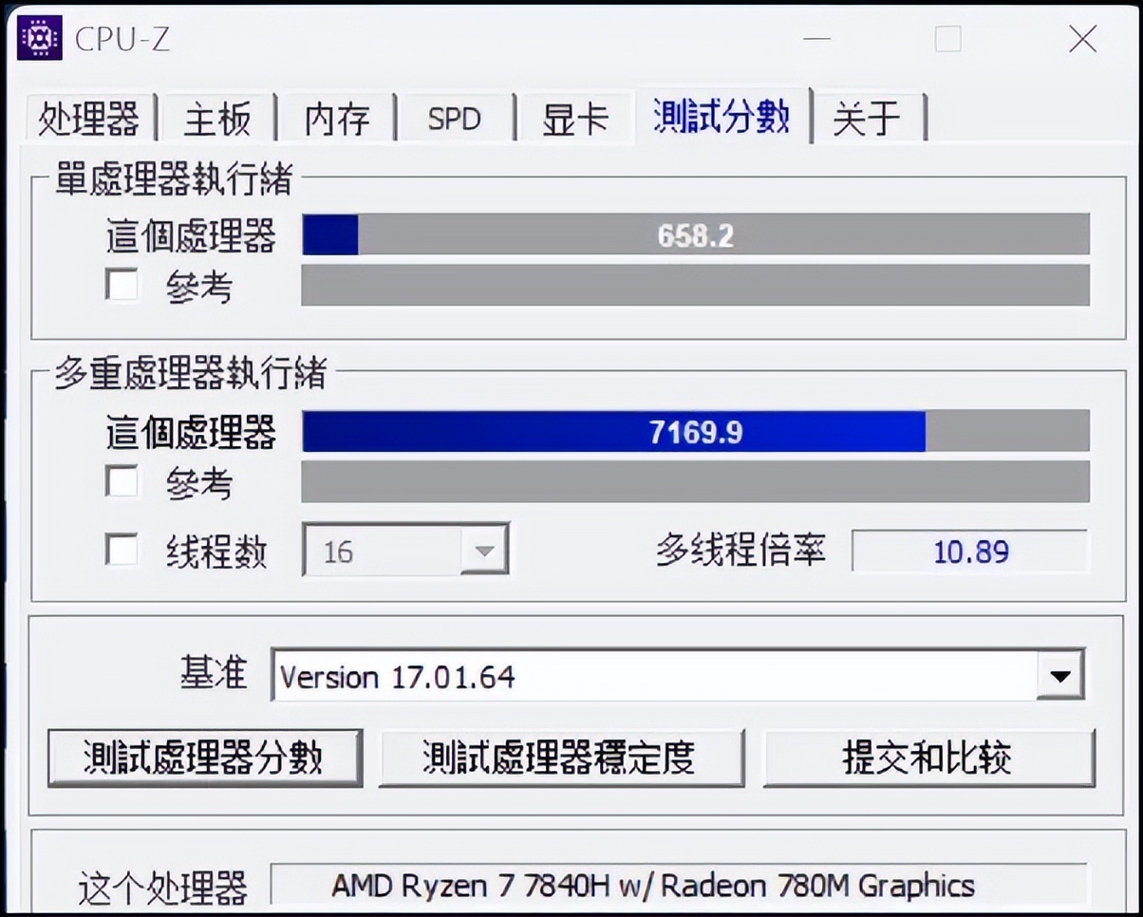
Task: Select the 内存 tab
Action: tap(336, 118)
